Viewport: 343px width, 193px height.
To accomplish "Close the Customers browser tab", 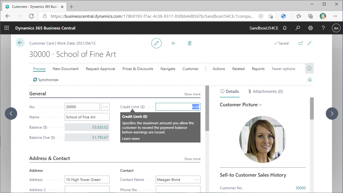I will tap(62, 7).
